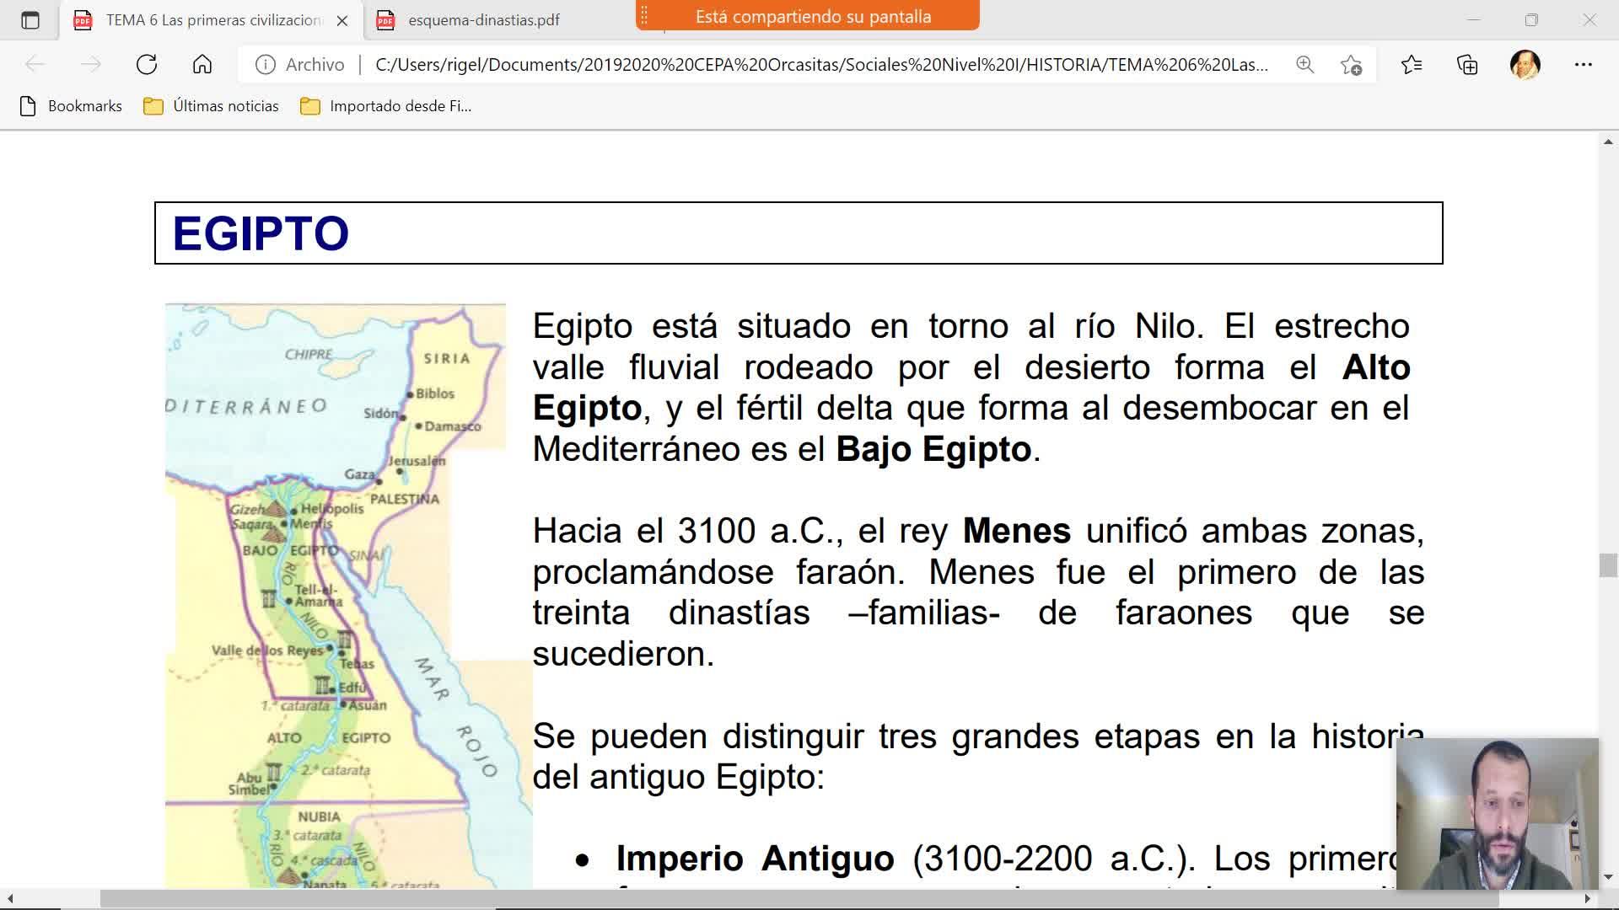Image resolution: width=1619 pixels, height=910 pixels.
Task: Open the user profile avatar
Action: click(x=1525, y=65)
